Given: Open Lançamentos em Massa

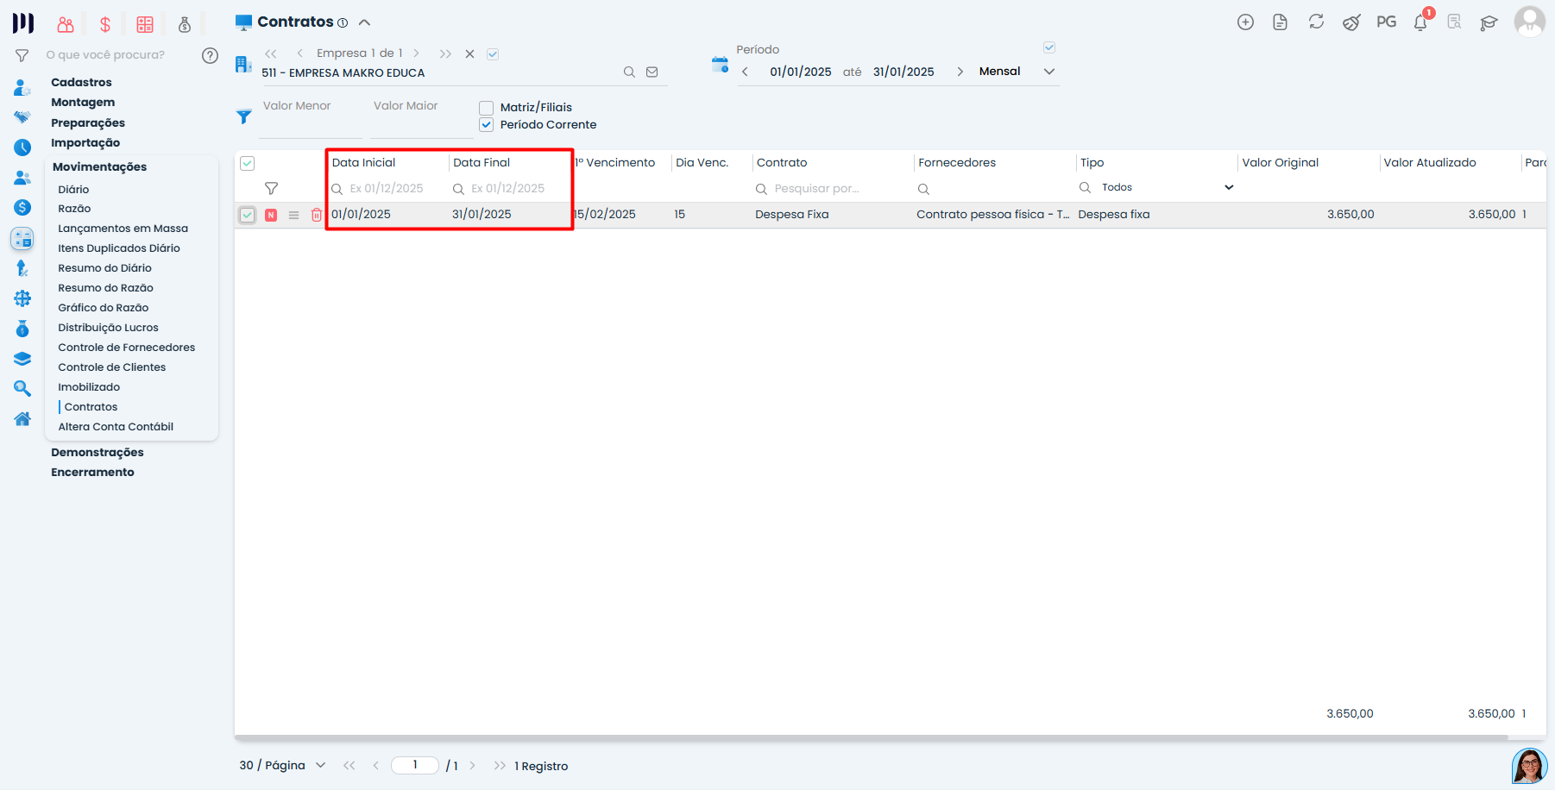Looking at the screenshot, I should pos(123,229).
